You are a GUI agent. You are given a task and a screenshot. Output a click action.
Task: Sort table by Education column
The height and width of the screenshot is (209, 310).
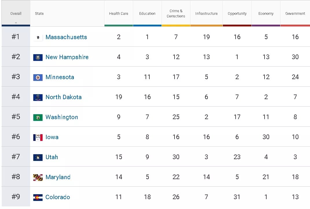pyautogui.click(x=147, y=14)
